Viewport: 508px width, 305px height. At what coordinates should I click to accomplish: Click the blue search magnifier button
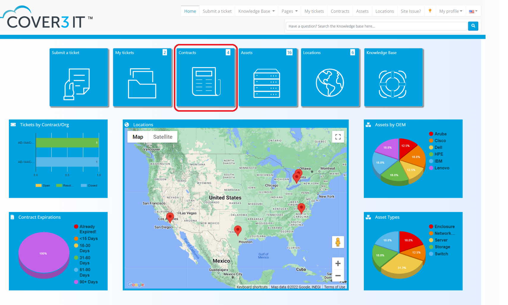tap(473, 26)
